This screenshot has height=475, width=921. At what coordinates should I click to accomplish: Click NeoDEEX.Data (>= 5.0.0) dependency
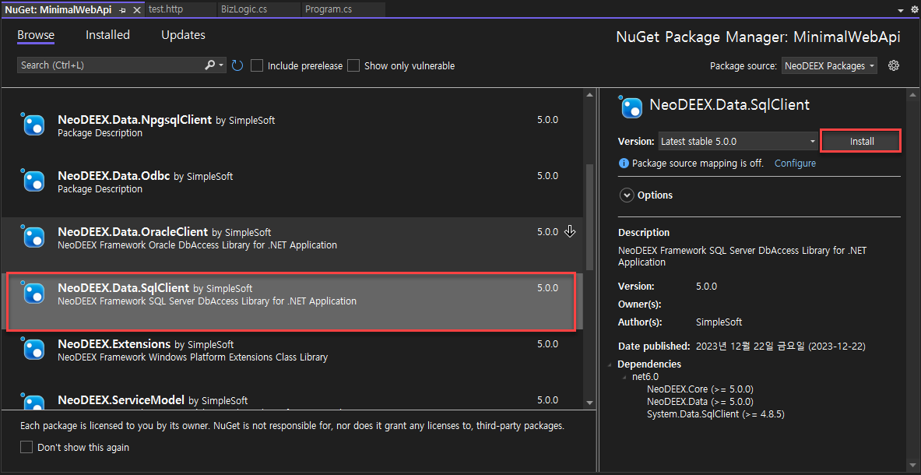click(700, 402)
